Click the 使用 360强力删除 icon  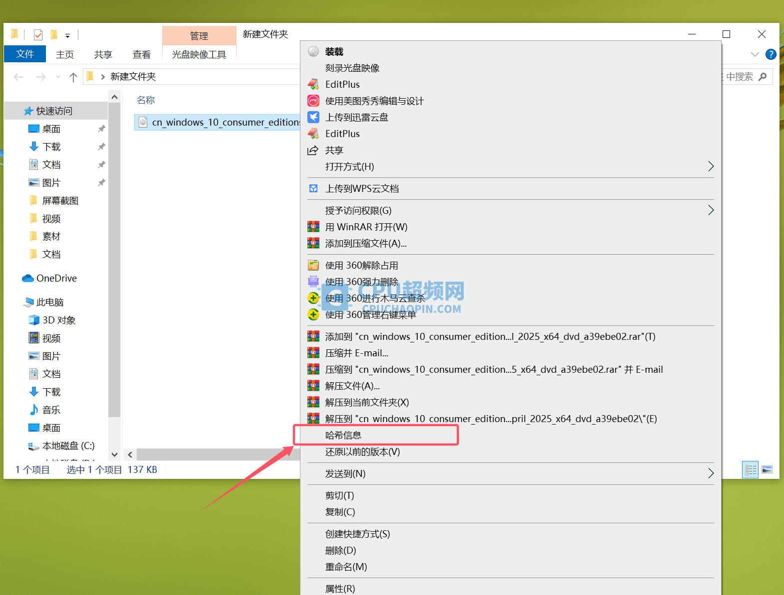coord(313,282)
